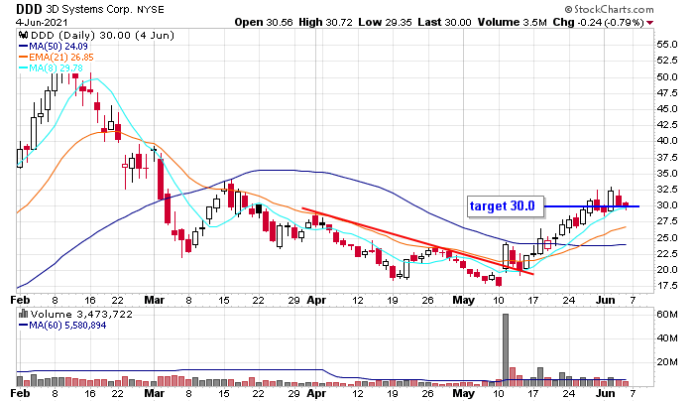Screen dimensions: 694x402
Task: Click the 'Jun' label on the price chart axis
Action: click(605, 301)
